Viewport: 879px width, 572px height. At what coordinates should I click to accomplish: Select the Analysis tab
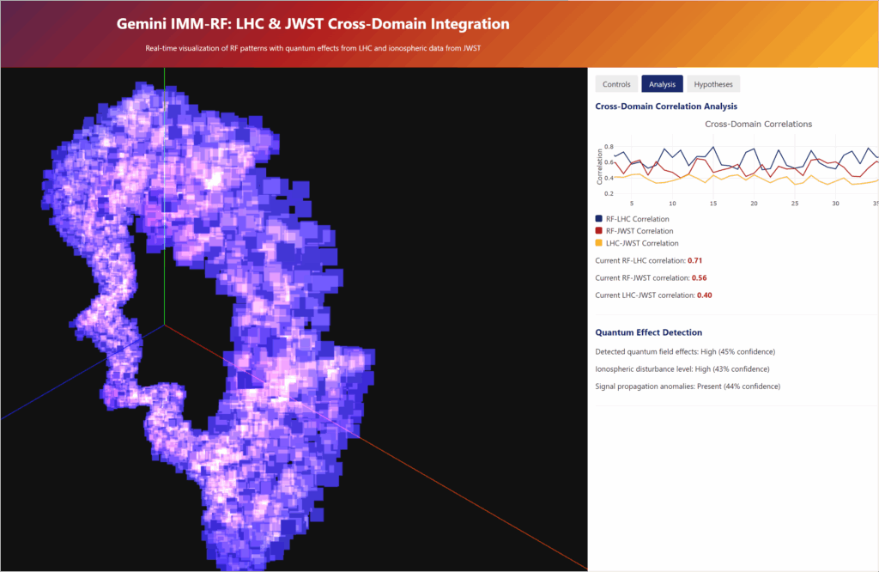coord(662,84)
